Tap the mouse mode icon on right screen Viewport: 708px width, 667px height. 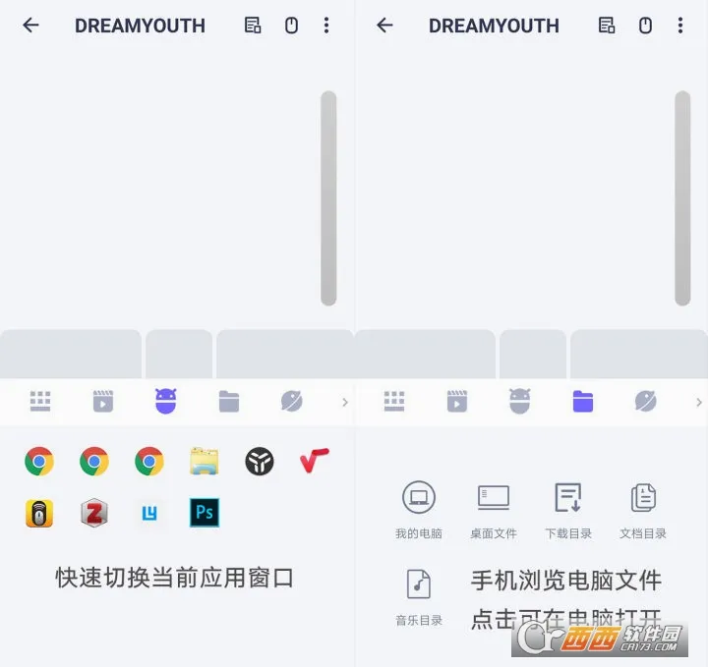[x=646, y=26]
